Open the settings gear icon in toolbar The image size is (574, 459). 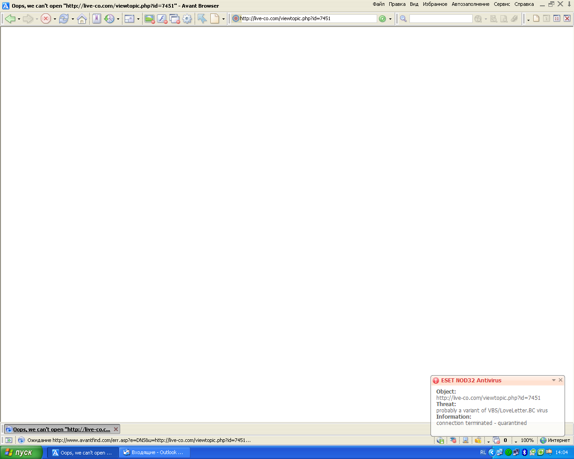coord(187,19)
